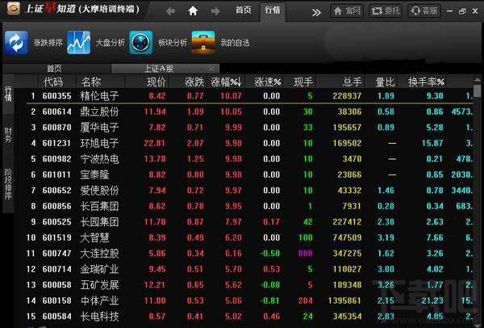
Task: Open the 客服 customer service button
Action: [424, 11]
